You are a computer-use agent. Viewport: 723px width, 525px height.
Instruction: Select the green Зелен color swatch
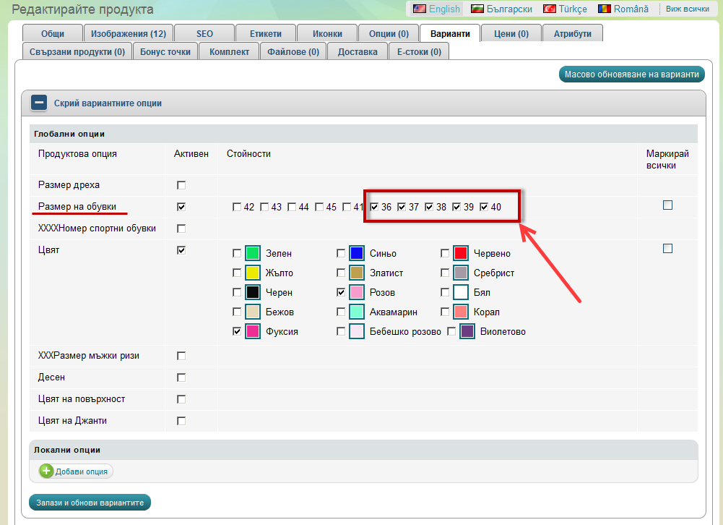[252, 253]
